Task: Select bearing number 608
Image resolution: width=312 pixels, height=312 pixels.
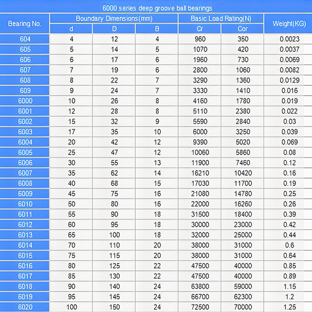Action: (x=25, y=80)
